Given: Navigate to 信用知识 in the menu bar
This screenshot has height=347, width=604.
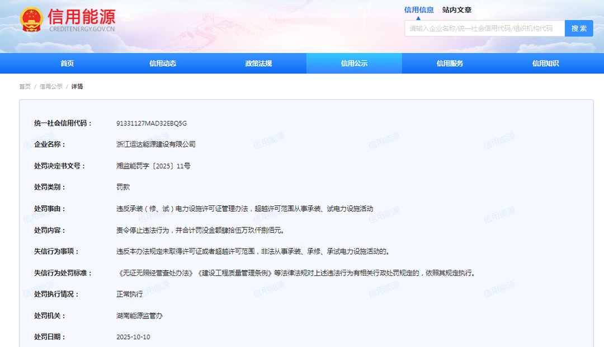Looking at the screenshot, I should pyautogui.click(x=545, y=63).
